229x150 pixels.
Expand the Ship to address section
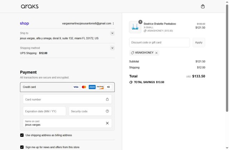click(112, 33)
